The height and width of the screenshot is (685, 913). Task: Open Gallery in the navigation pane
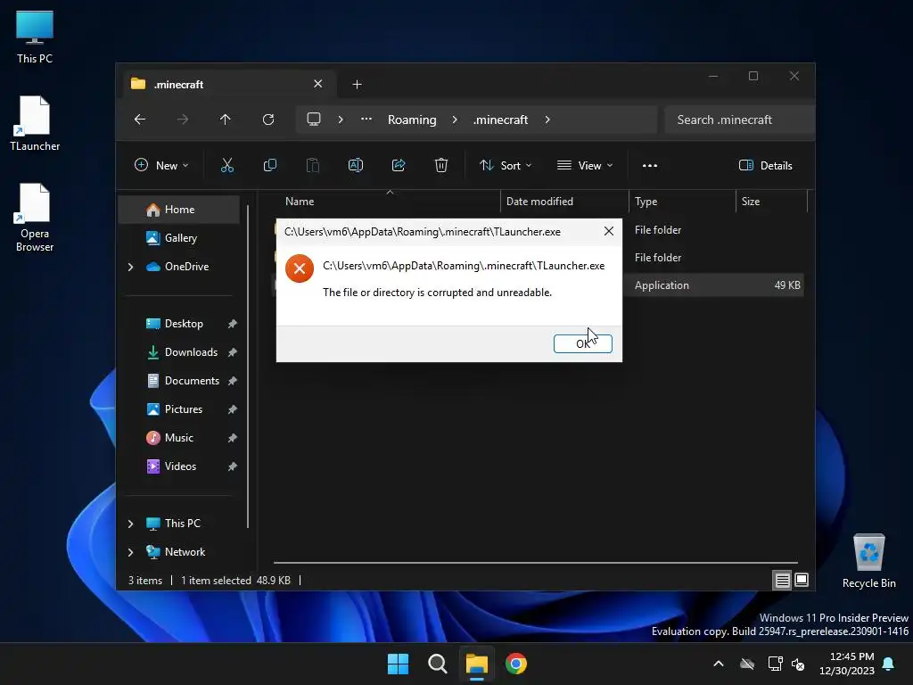tap(178, 237)
